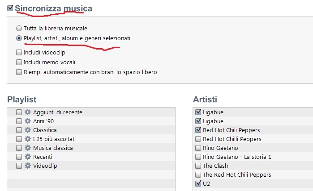Screen dimensions: 313x191
Task: Uncheck the U2 artist checkbox
Action: (x=198, y=183)
